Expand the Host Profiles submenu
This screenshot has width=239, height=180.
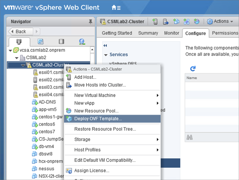pyautogui.click(x=112, y=150)
